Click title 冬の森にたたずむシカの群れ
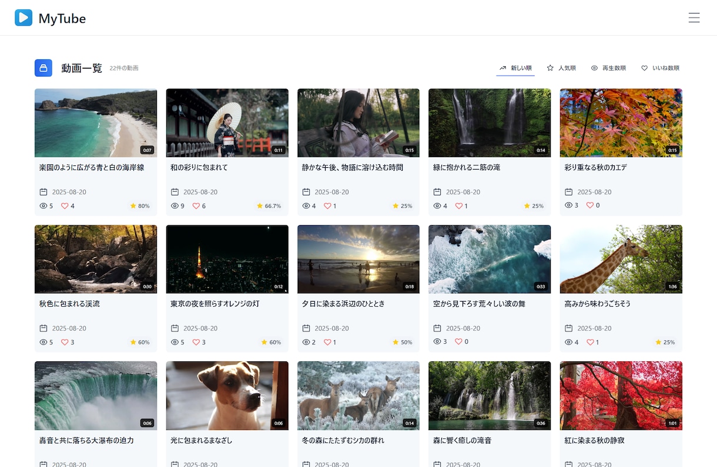The image size is (717, 467). 343,440
